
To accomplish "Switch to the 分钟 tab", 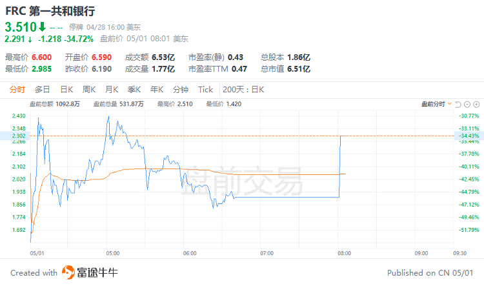I will pos(181,90).
